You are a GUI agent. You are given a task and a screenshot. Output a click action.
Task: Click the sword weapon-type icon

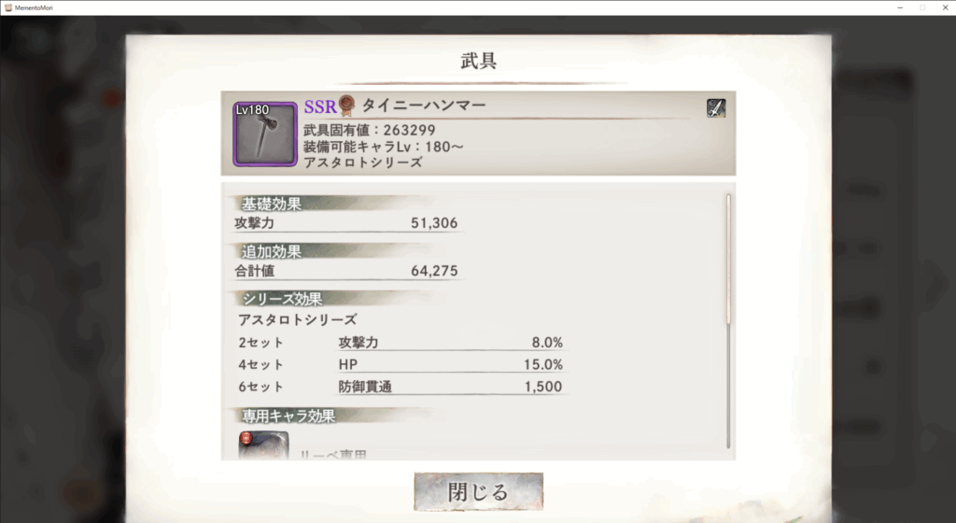[716, 108]
